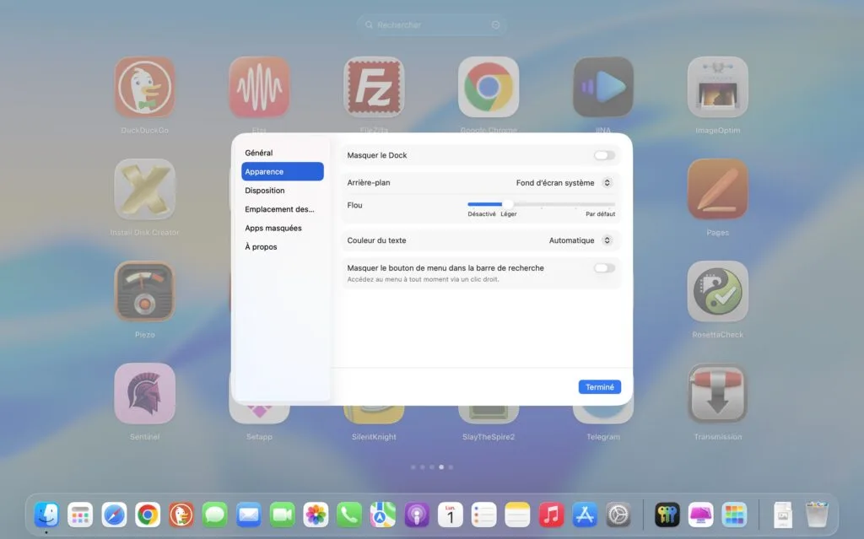The height and width of the screenshot is (539, 864).
Task: Focus the Rechercher search field
Action: coord(431,24)
